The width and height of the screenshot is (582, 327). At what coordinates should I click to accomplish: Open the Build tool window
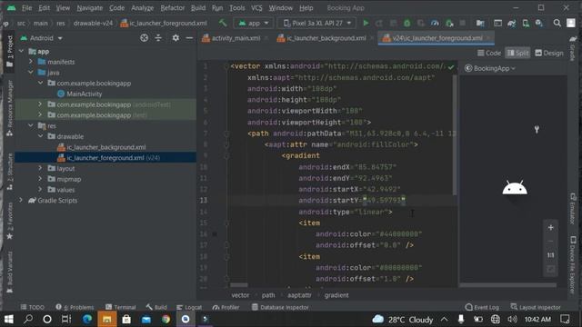point(156,307)
